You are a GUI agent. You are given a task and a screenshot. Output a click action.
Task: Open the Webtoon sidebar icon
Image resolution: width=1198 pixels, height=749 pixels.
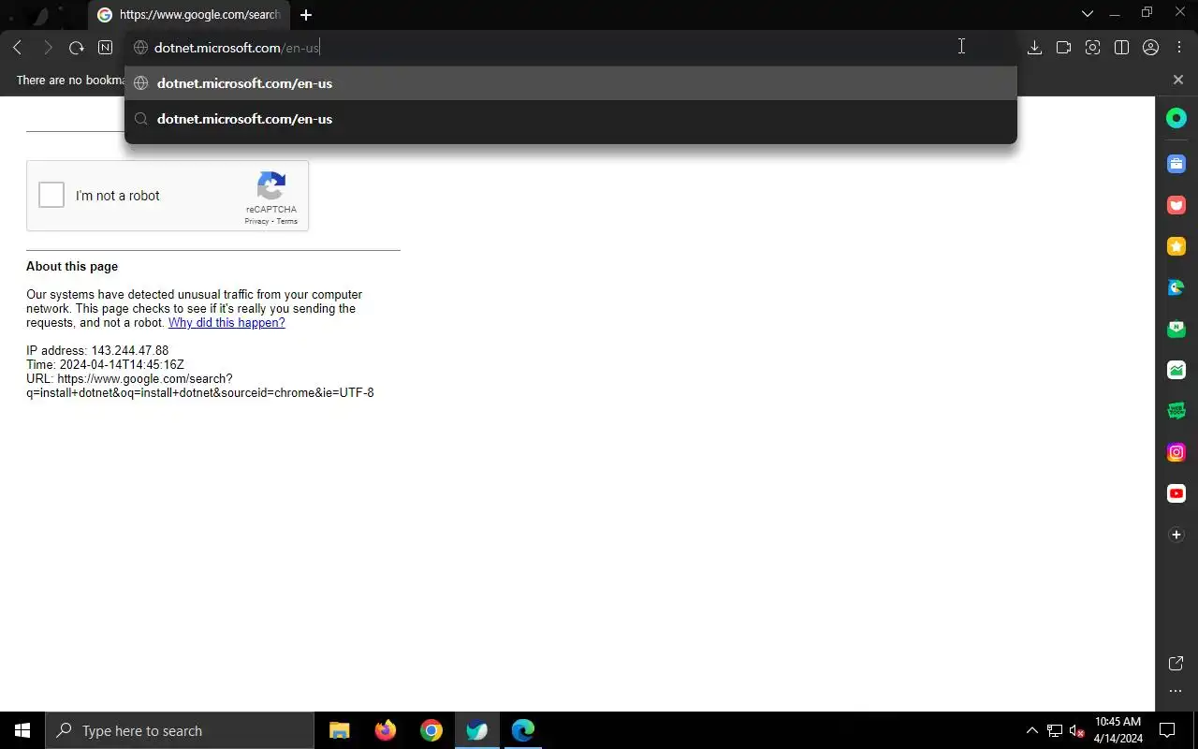(x=1176, y=411)
